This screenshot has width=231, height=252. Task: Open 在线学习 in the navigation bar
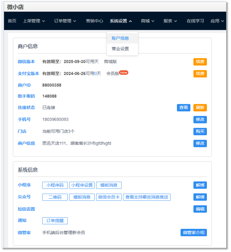tap(195, 21)
